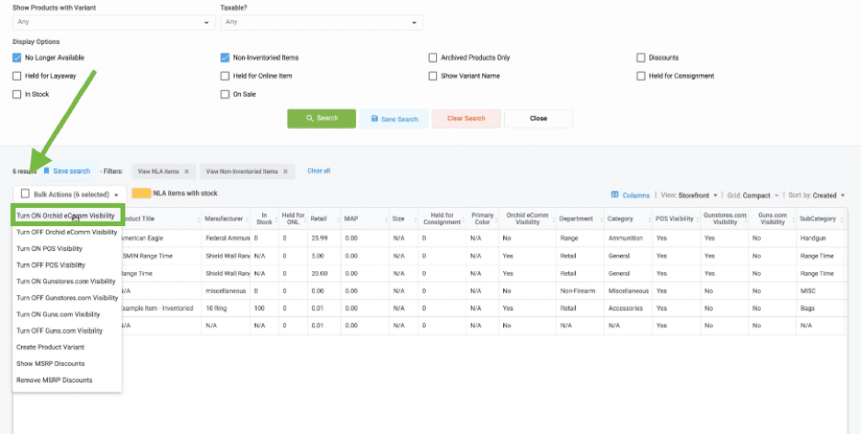This screenshot has height=434, width=861.
Task: Open Show Products with Variant dropdown
Action: pos(114,22)
